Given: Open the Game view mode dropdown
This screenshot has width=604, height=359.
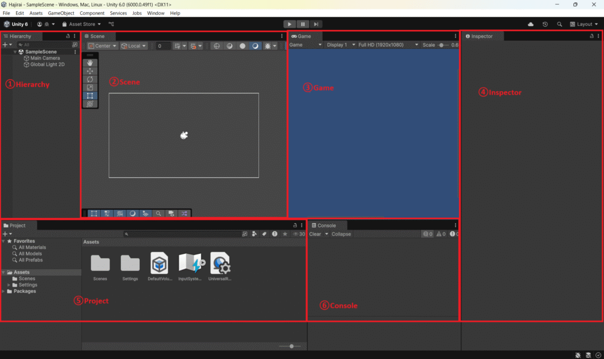Looking at the screenshot, I should 305,45.
